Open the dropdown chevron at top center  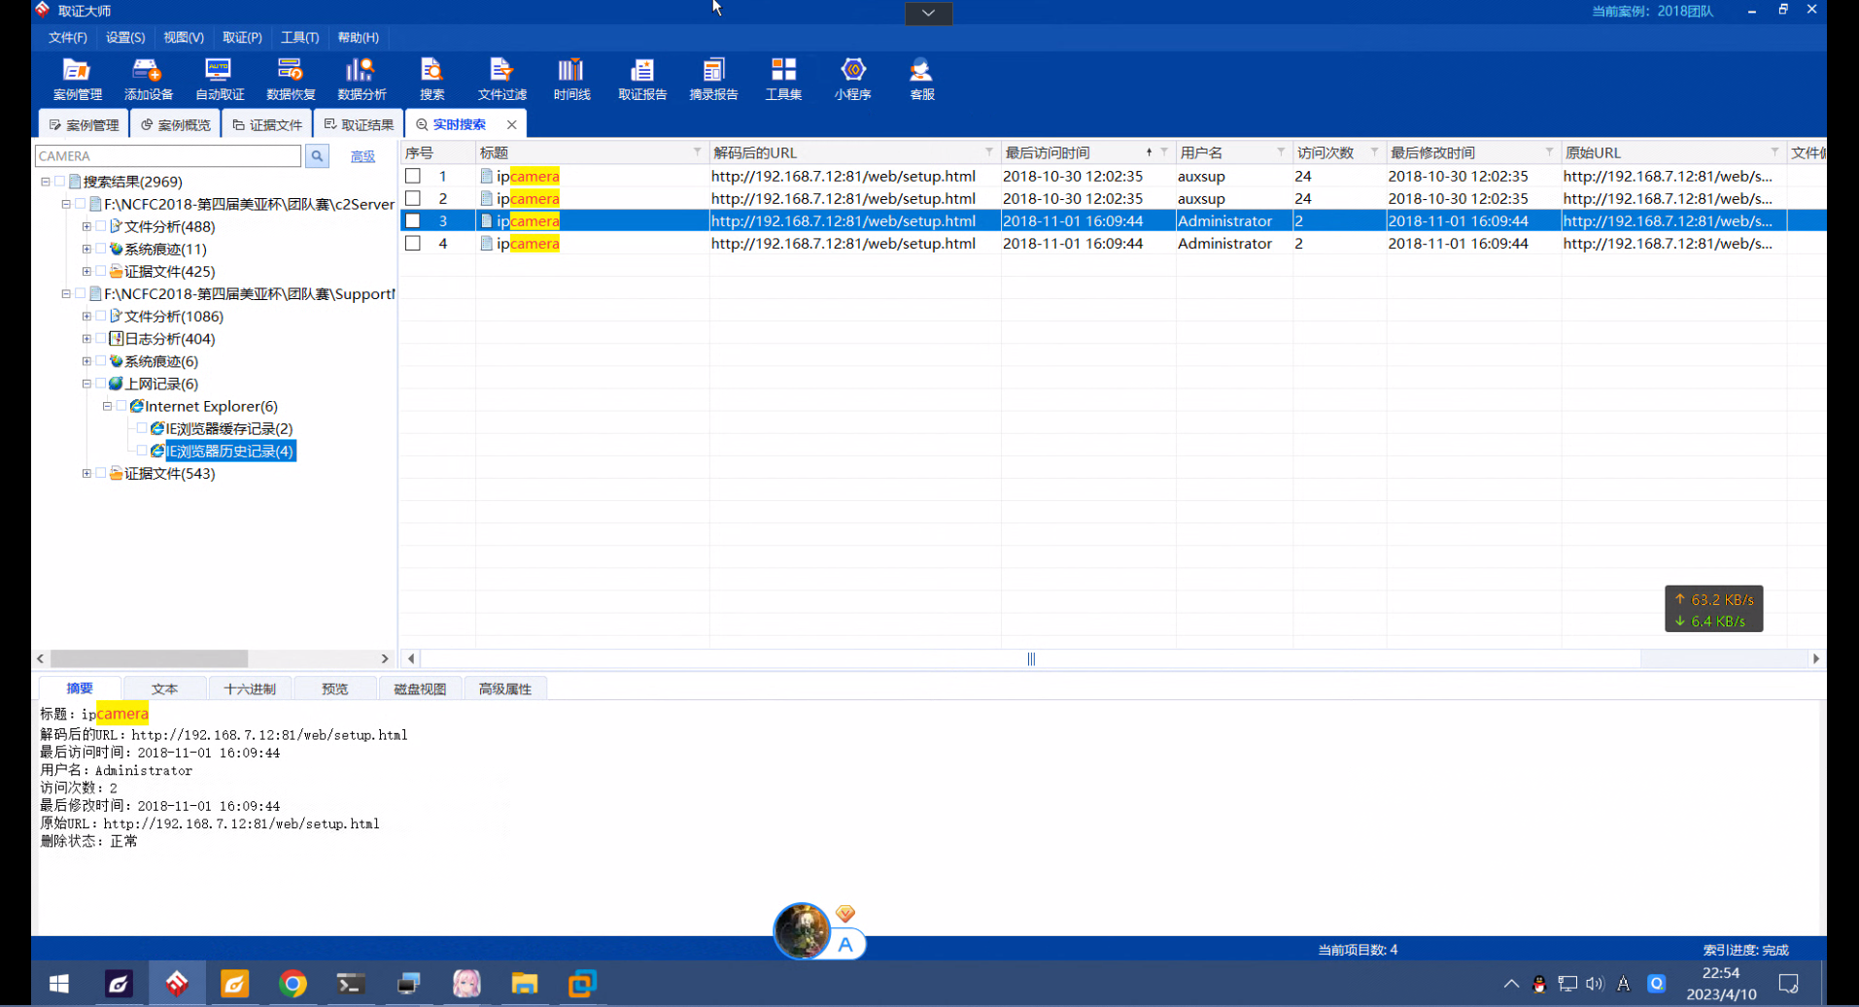pos(928,13)
